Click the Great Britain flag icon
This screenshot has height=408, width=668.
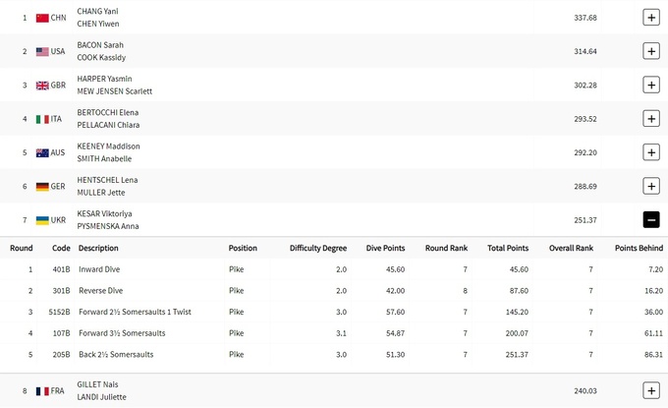coord(42,86)
